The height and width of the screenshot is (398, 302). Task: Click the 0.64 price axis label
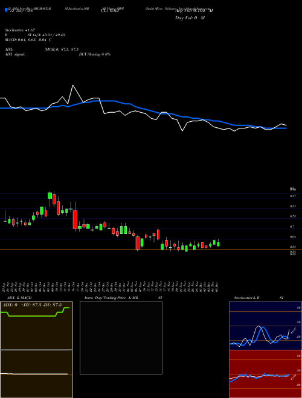coord(292,236)
